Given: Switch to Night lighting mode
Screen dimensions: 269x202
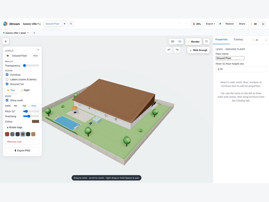Looking at the screenshot, I should click(25, 90).
